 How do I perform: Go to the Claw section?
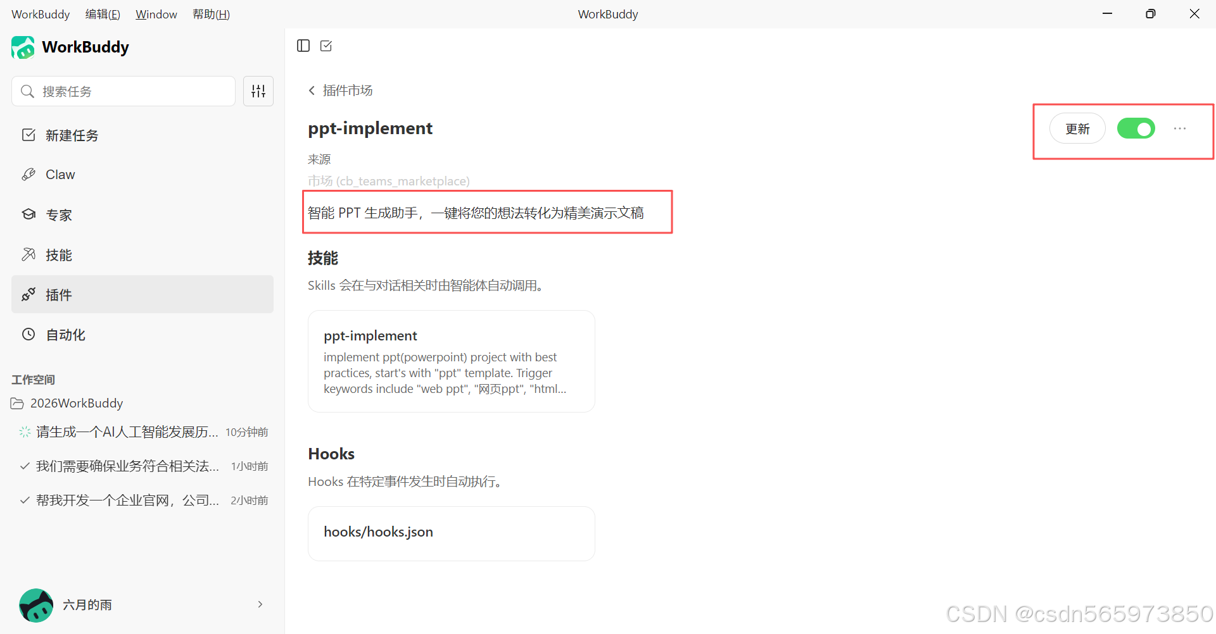142,175
